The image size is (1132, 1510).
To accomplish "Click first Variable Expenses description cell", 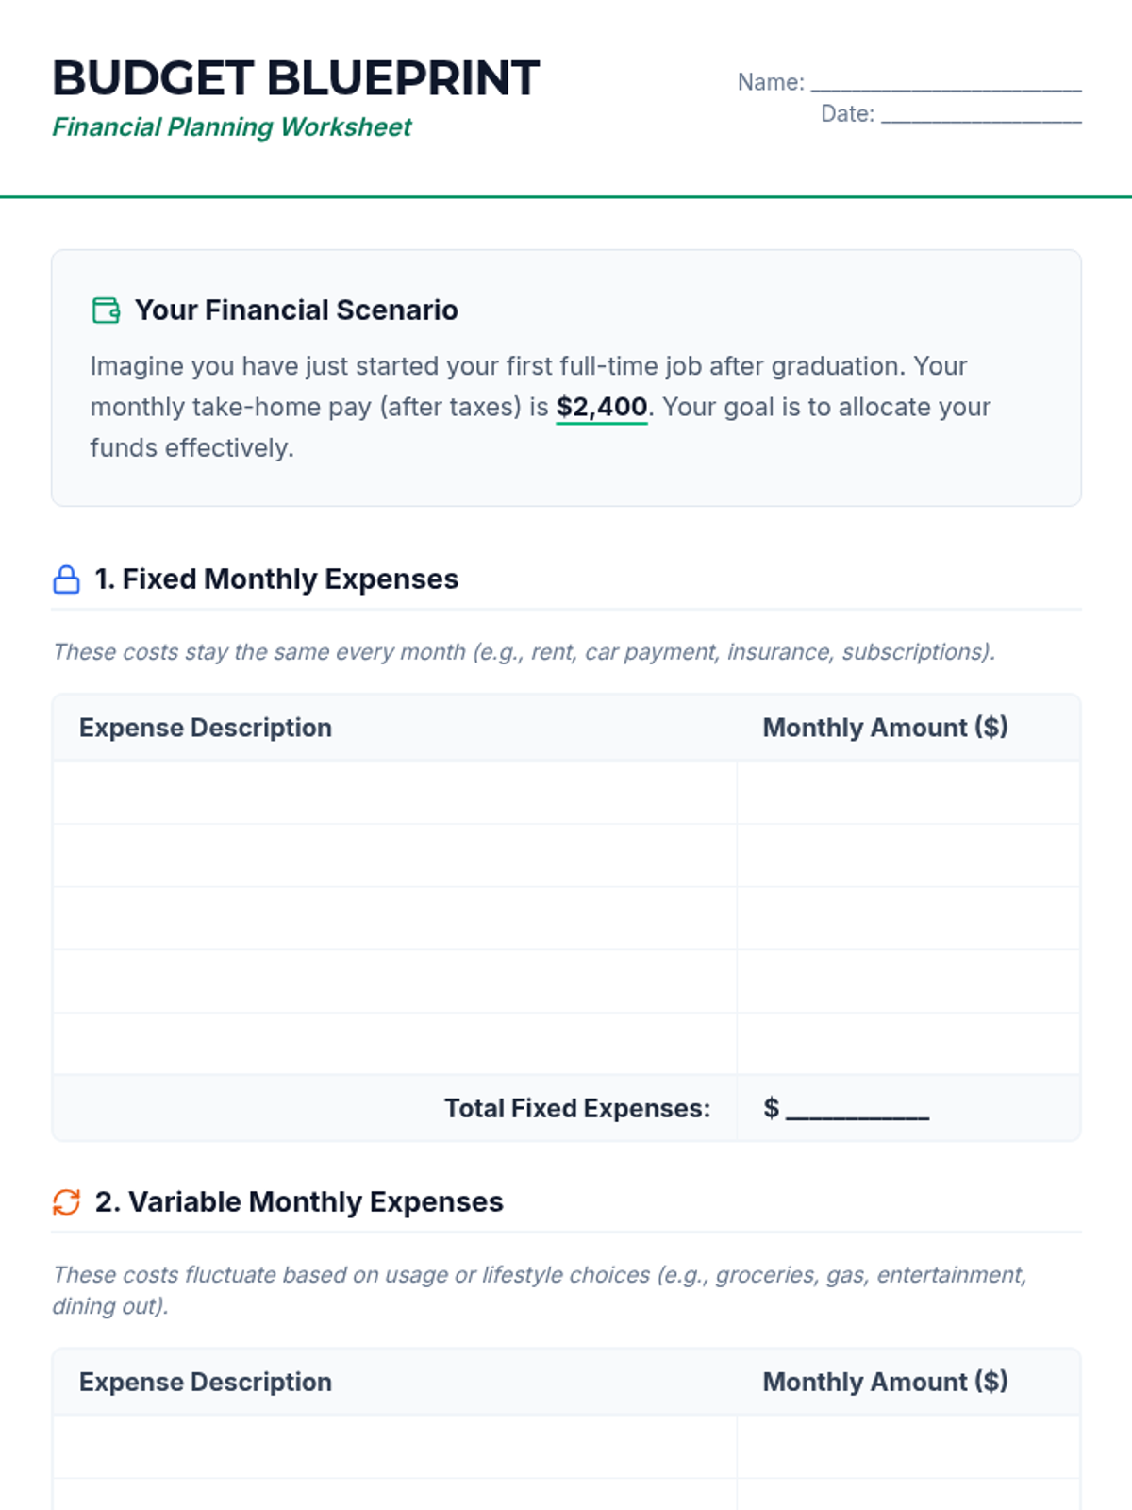I will click(394, 1447).
